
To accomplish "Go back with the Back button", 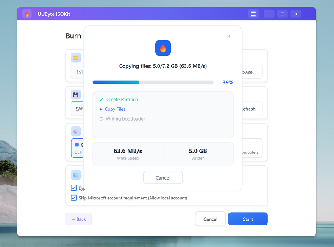I will (x=78, y=219).
